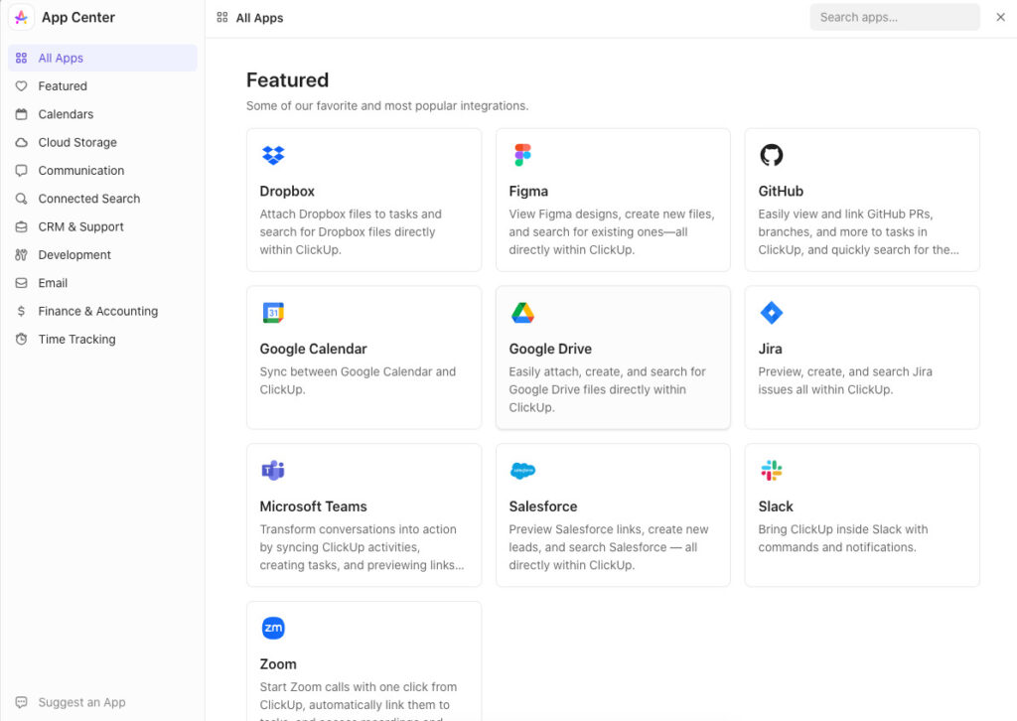Click the All Apps header title

coord(259,18)
